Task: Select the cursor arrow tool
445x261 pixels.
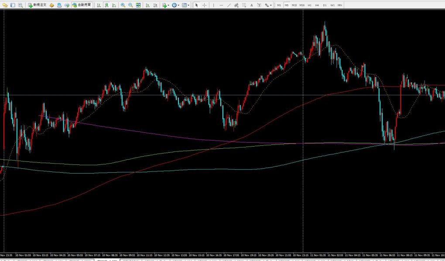Action: [x=196, y=5]
